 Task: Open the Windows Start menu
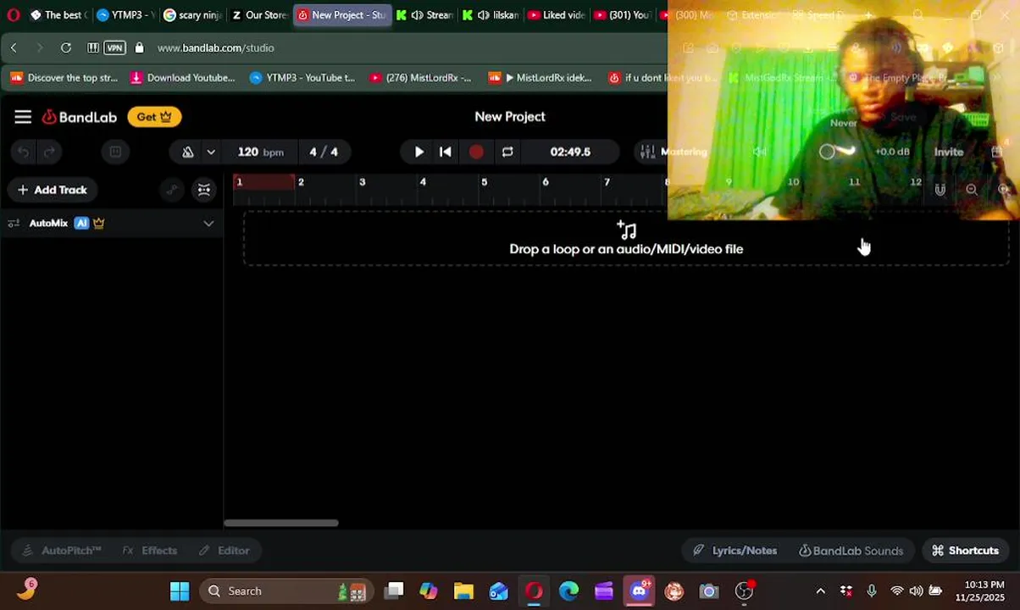pos(180,591)
